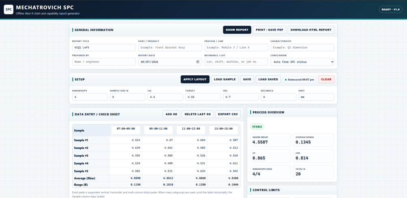This screenshot has height=198, width=407.
Task: Edit the 13:00-15:00 subgroup header
Action: 224,130
